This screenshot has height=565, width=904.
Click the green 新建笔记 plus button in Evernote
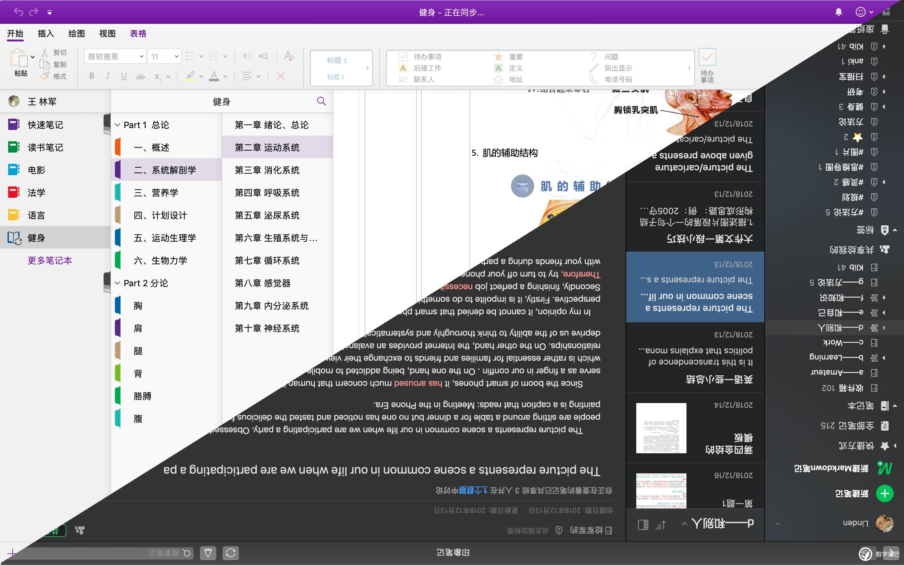click(885, 494)
